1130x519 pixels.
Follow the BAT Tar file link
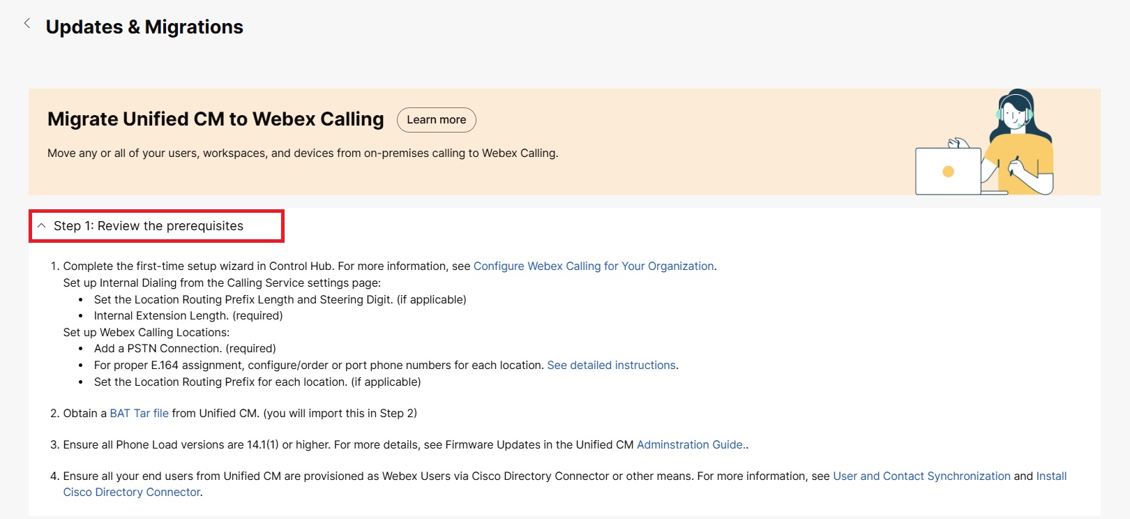pyautogui.click(x=139, y=414)
